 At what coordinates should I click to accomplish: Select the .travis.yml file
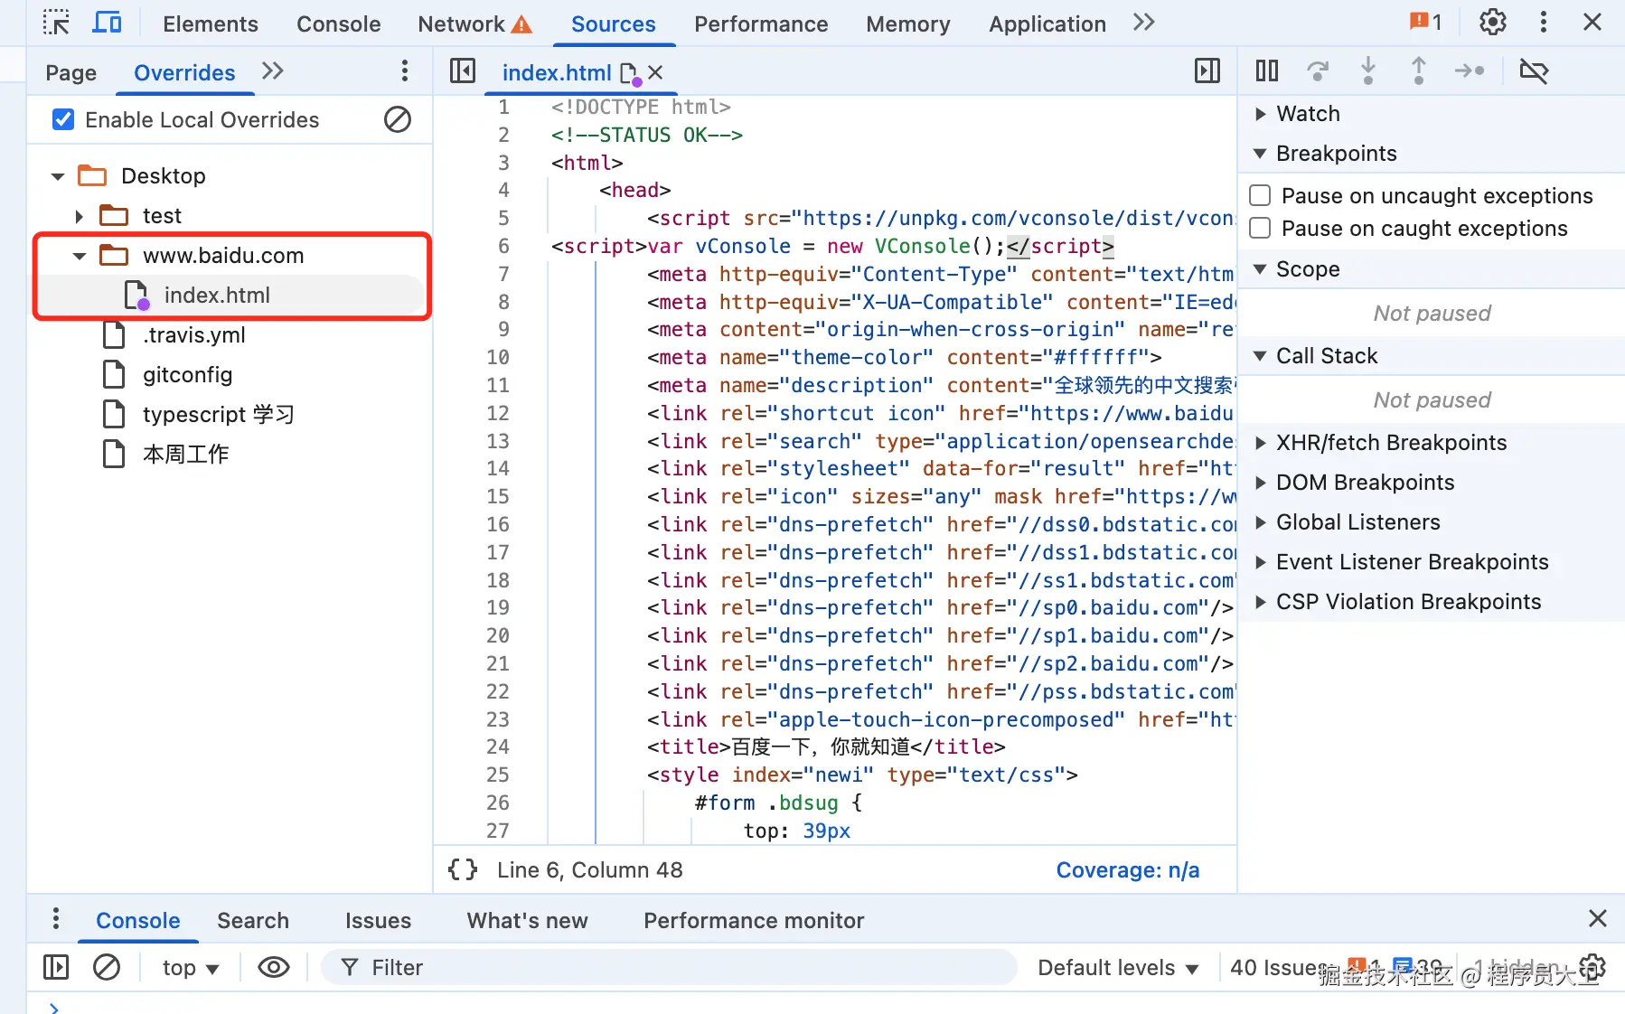click(193, 335)
